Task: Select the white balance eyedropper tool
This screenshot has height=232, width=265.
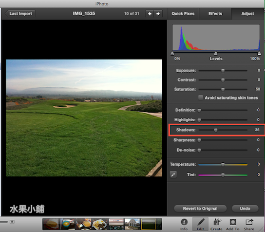Action: pyautogui.click(x=173, y=174)
